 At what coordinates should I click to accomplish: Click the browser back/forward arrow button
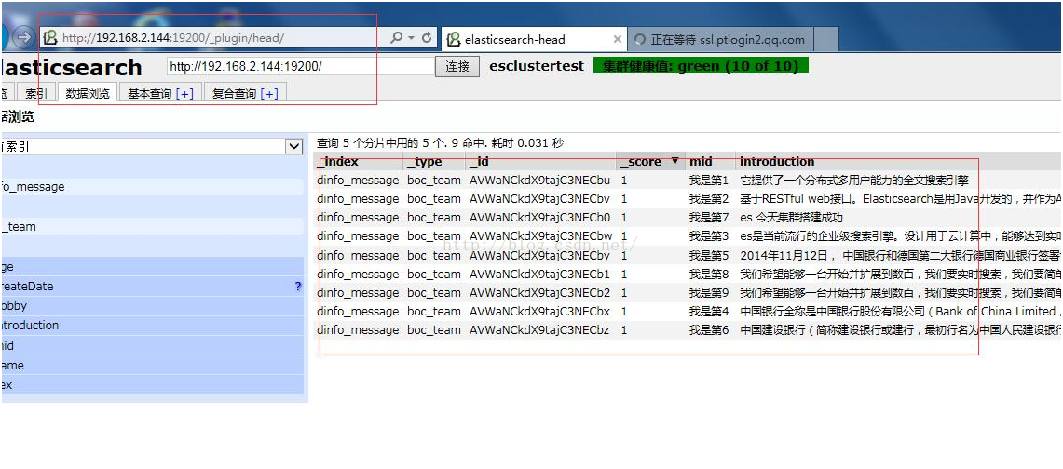23,37
